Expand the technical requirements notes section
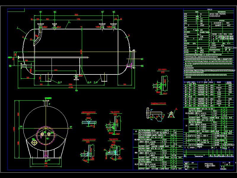237x178 pixels. (x=207, y=64)
